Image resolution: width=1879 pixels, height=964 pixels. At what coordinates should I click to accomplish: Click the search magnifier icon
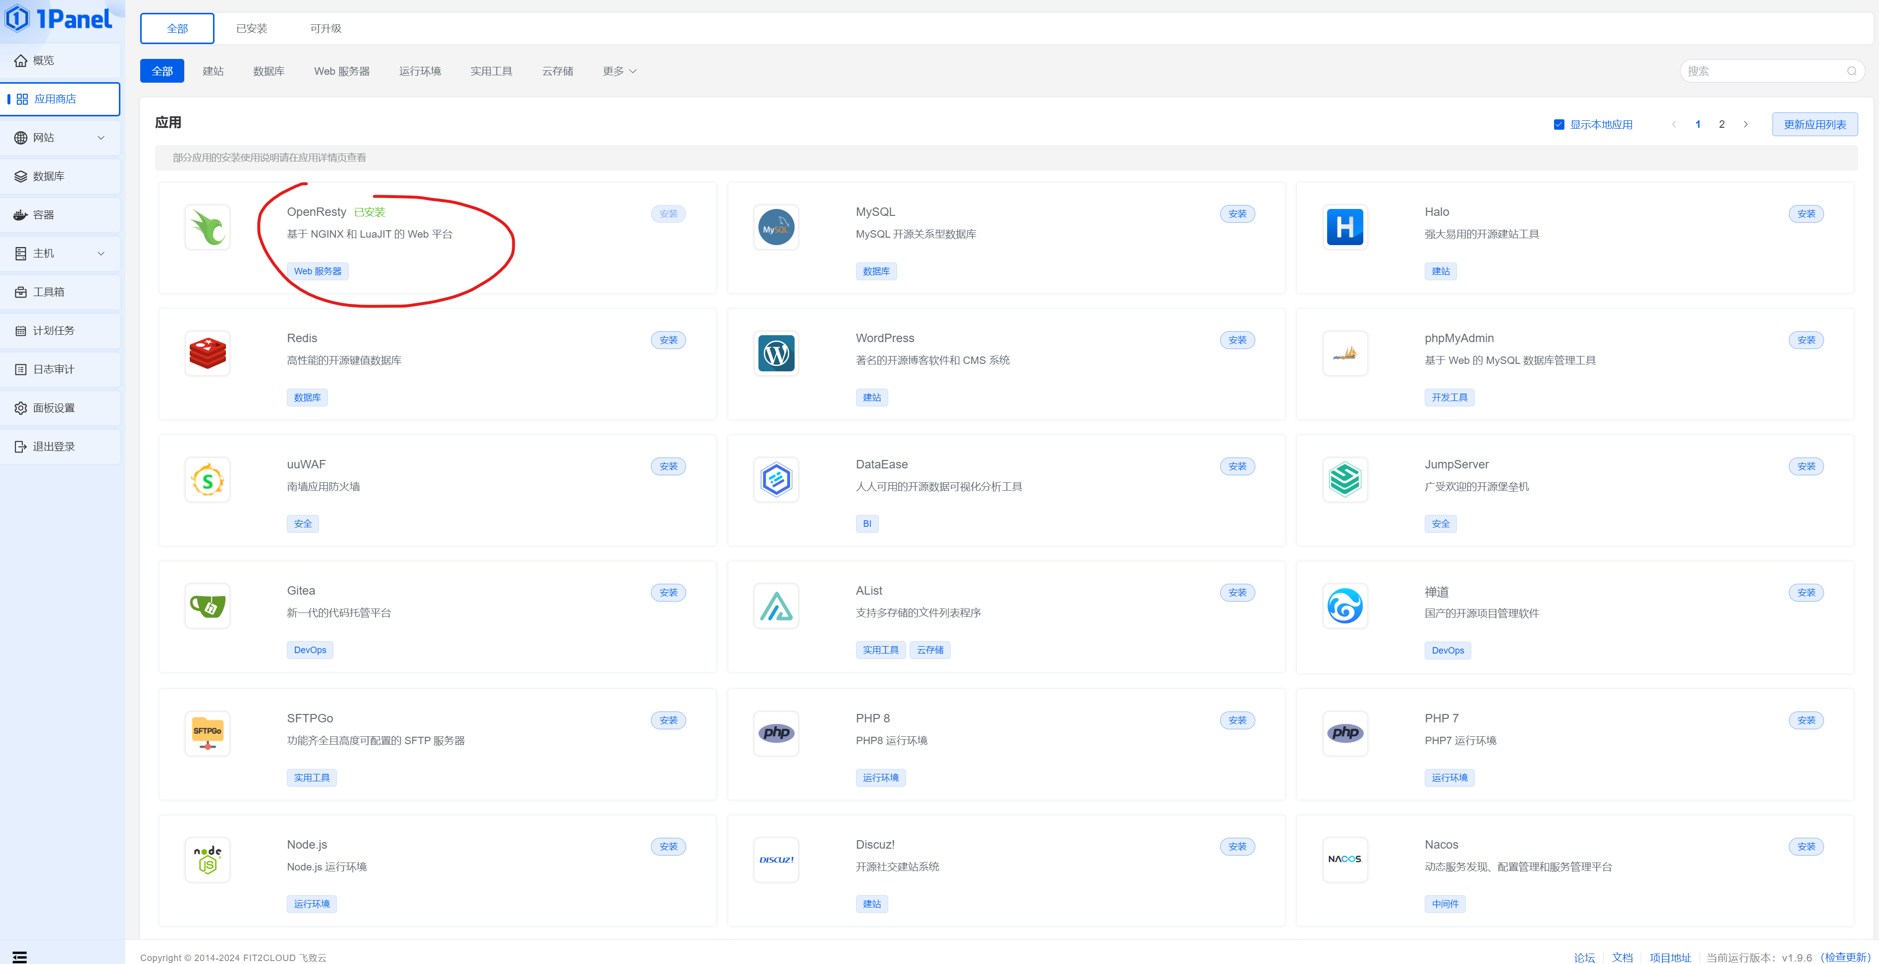click(x=1851, y=71)
